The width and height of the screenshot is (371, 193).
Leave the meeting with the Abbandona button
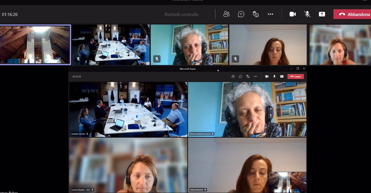352,14
